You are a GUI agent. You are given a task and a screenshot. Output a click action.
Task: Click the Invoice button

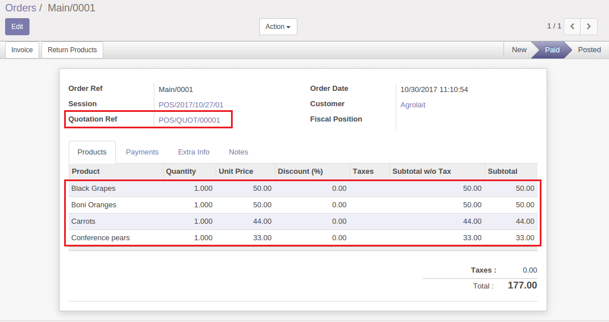click(22, 50)
